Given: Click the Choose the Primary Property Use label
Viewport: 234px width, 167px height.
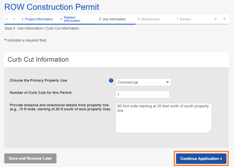Looking at the screenshot, I should (39, 81).
